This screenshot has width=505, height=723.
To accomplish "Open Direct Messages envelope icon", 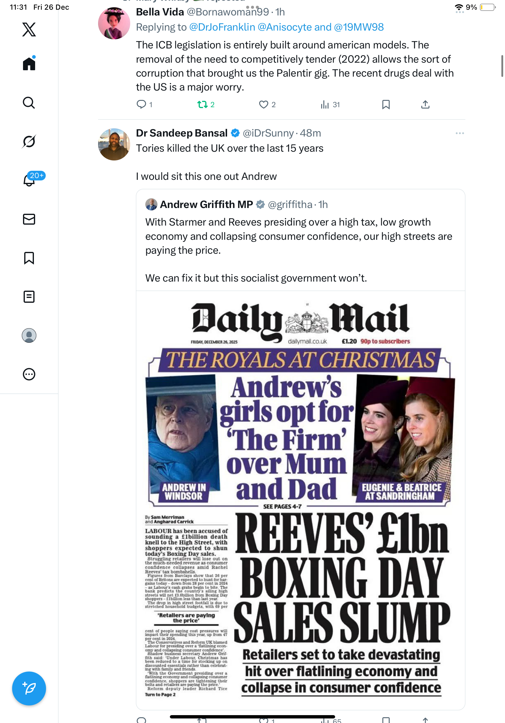I will point(29,219).
